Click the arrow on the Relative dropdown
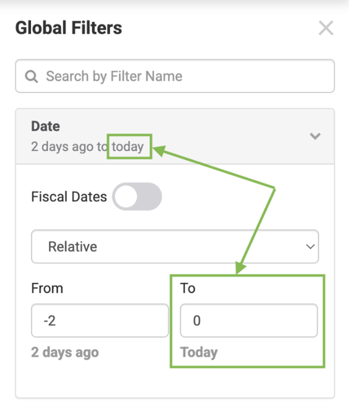 (x=309, y=247)
